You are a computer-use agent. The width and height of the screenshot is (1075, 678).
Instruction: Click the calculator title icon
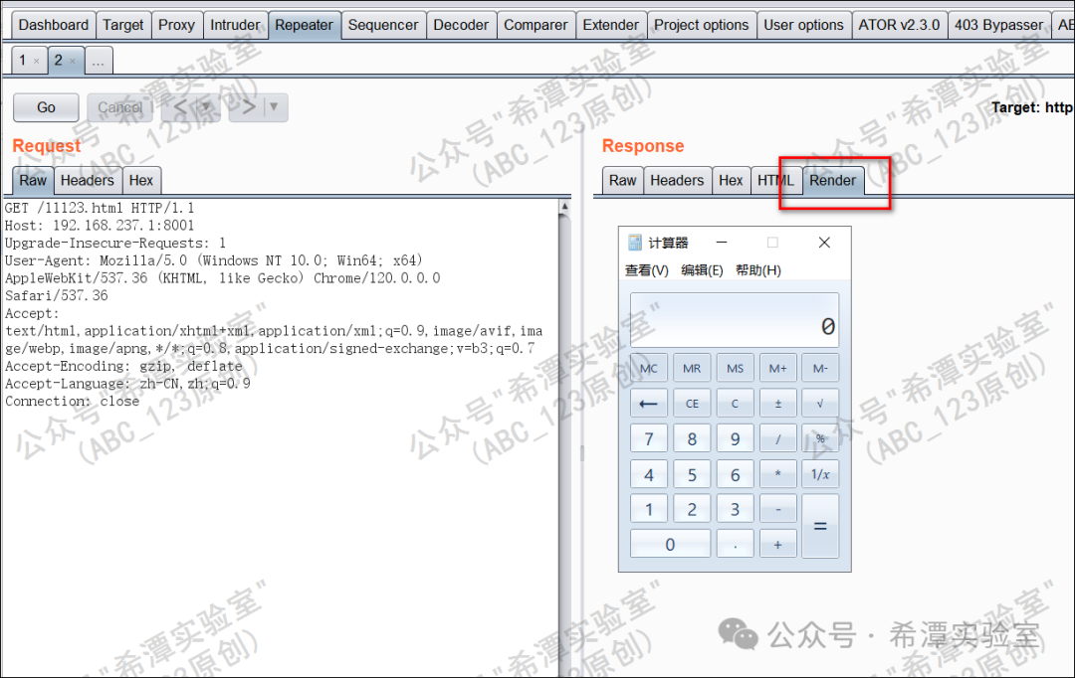[x=635, y=243]
